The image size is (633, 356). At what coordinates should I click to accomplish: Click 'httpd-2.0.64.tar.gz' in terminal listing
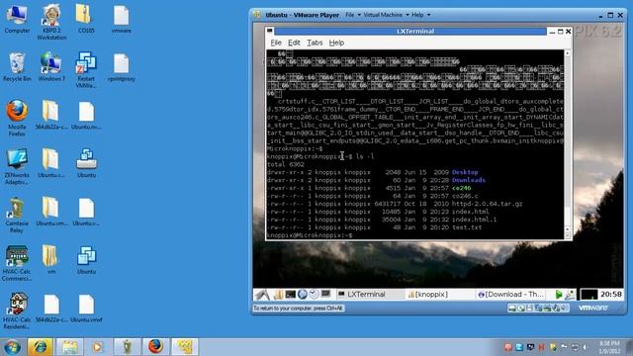487,204
